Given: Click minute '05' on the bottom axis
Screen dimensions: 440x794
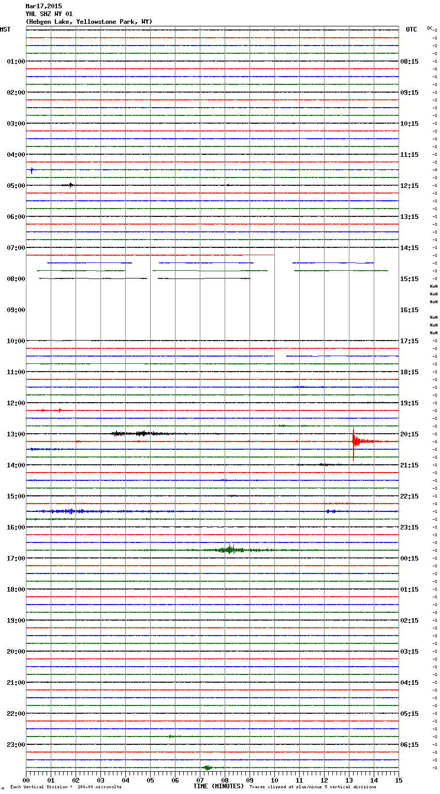Looking at the screenshot, I should (x=150, y=780).
